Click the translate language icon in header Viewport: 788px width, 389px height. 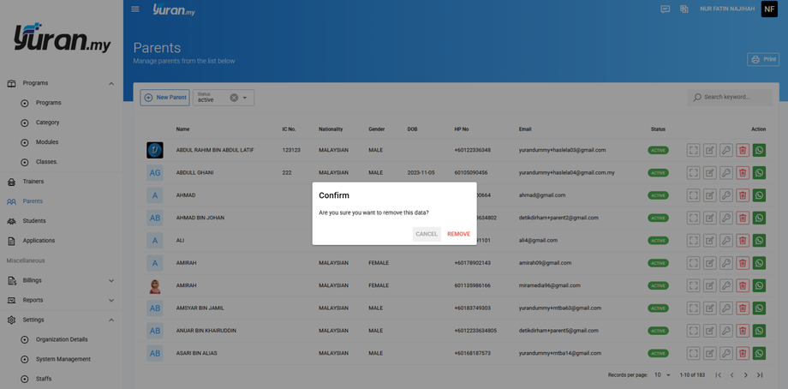pos(684,9)
